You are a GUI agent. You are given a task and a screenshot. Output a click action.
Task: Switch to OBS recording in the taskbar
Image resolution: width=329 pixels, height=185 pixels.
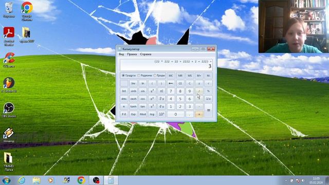96,180
